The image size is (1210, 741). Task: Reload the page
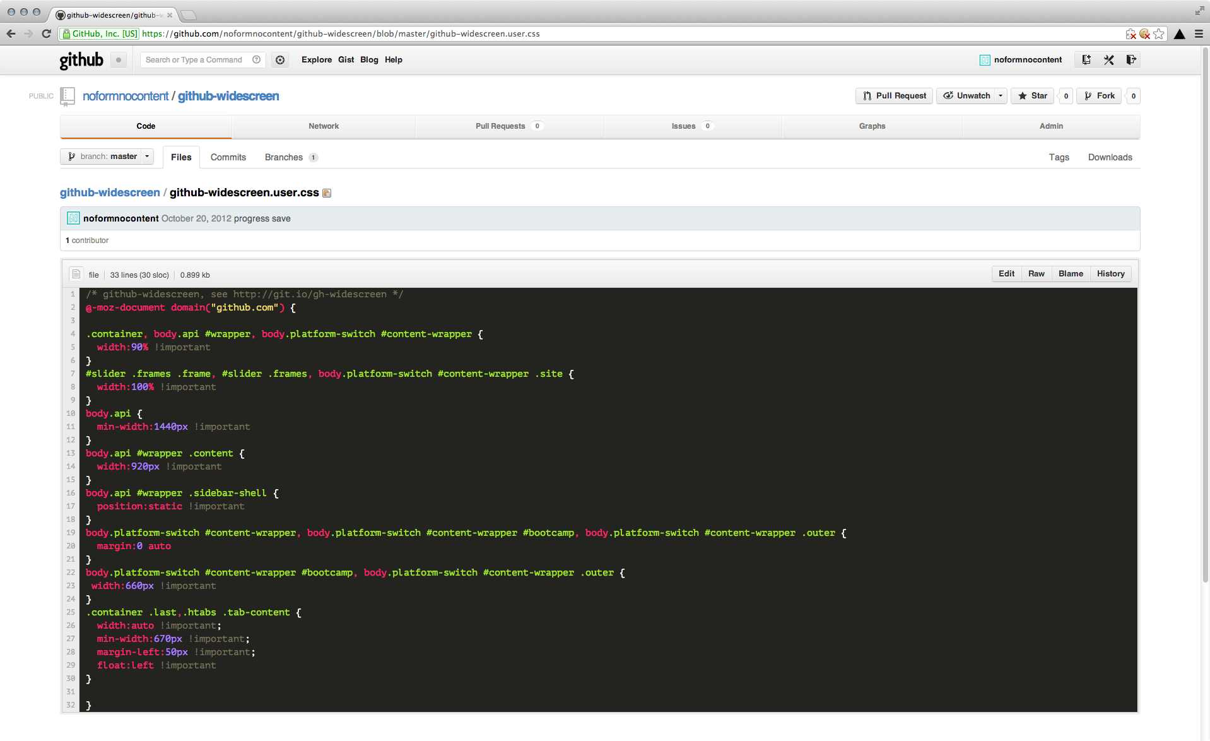pyautogui.click(x=46, y=33)
